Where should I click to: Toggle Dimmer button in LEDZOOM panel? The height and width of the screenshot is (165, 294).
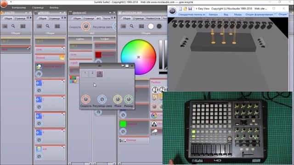click(134, 140)
